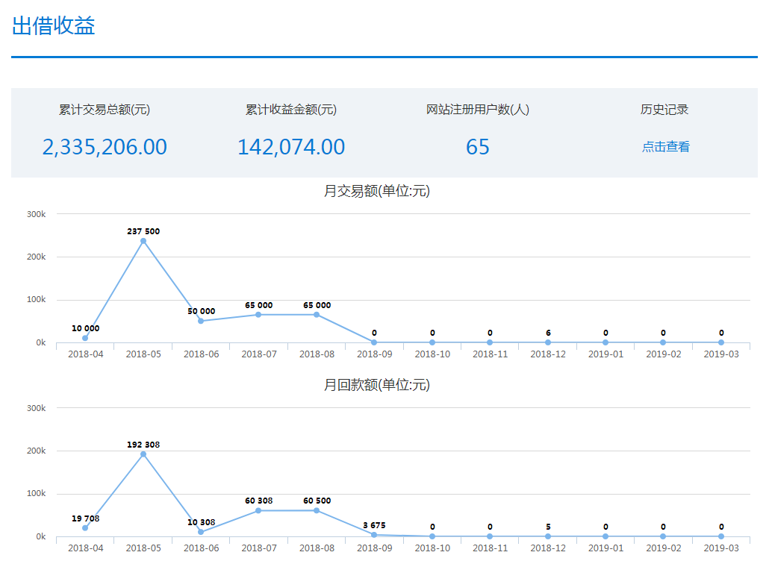Click the 月回款额(单位:元) chart title

(377, 386)
